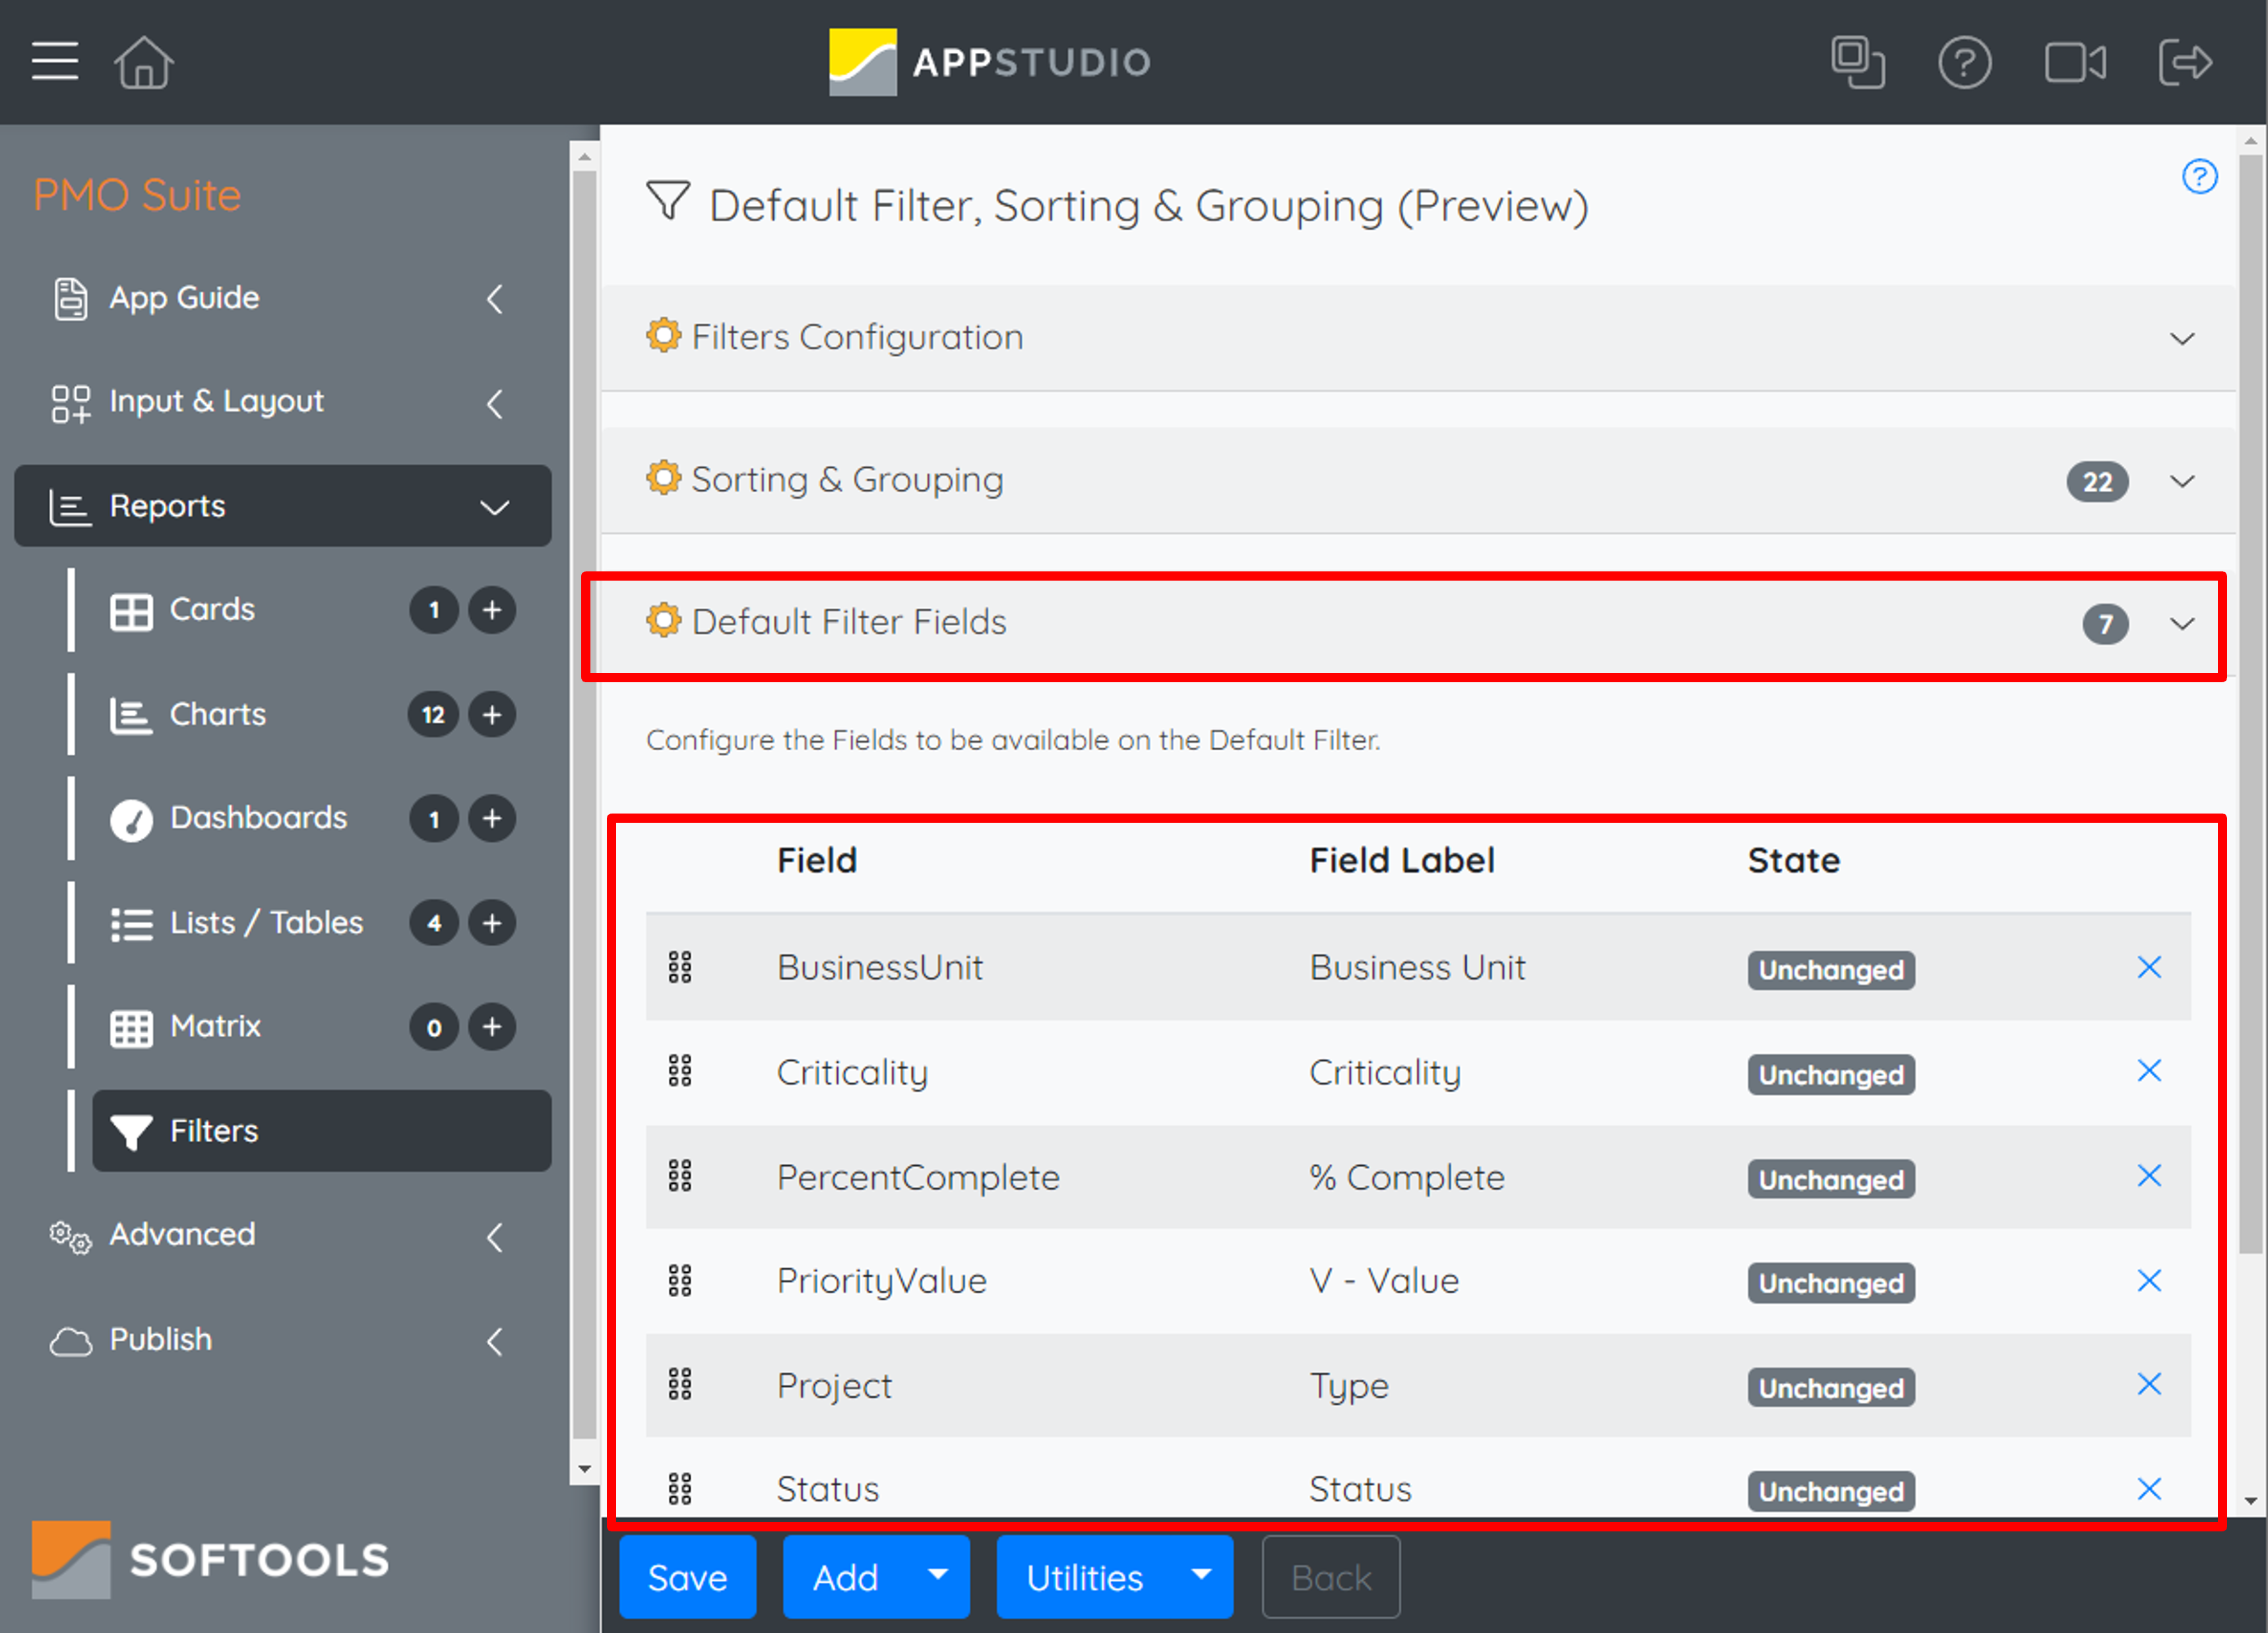Image resolution: width=2268 pixels, height=1633 pixels.
Task: Open Matrix in the Reports menu
Action: pos(215,1026)
